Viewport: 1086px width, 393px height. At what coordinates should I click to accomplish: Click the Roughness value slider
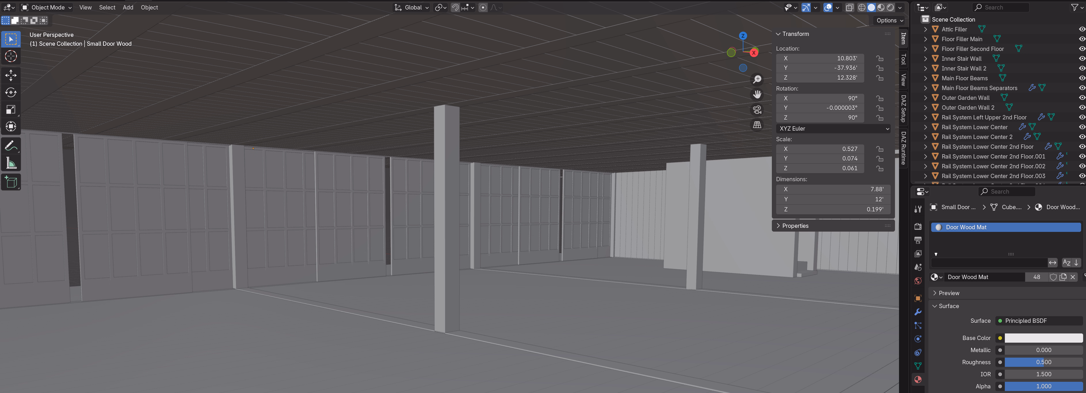1043,362
